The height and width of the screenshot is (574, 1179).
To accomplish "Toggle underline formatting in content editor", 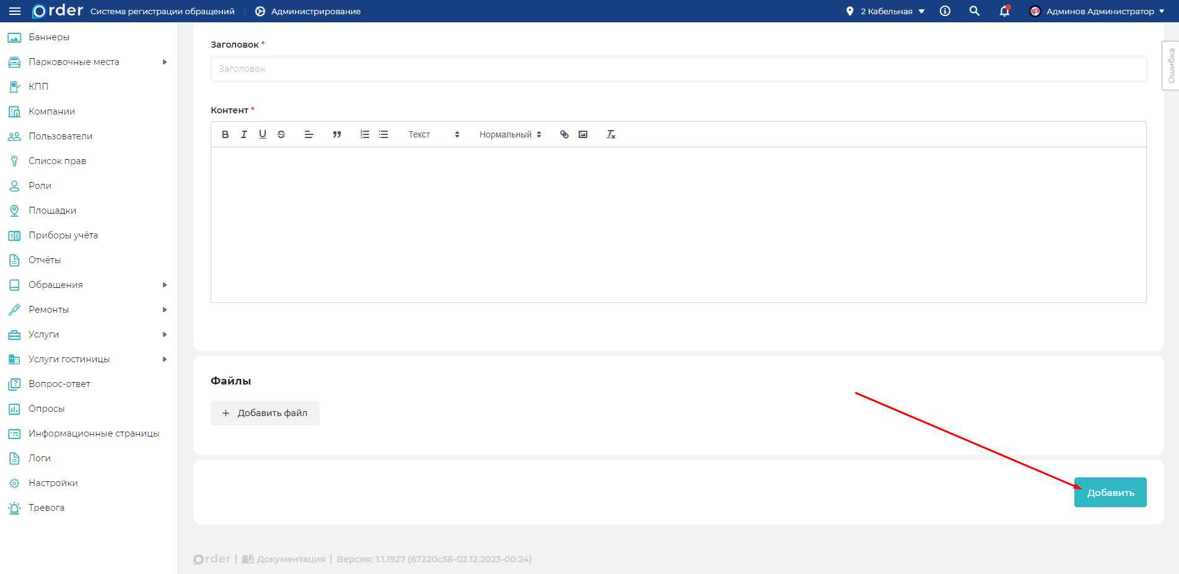I will (263, 134).
